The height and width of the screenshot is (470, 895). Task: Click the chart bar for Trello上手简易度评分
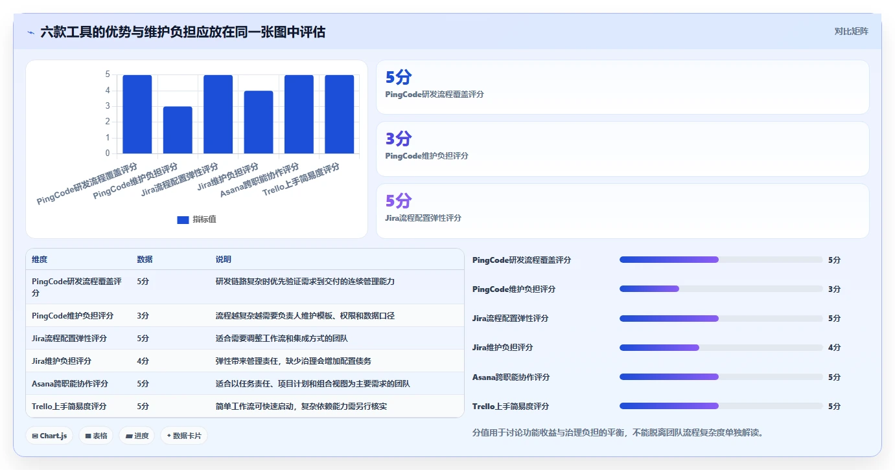coord(340,115)
